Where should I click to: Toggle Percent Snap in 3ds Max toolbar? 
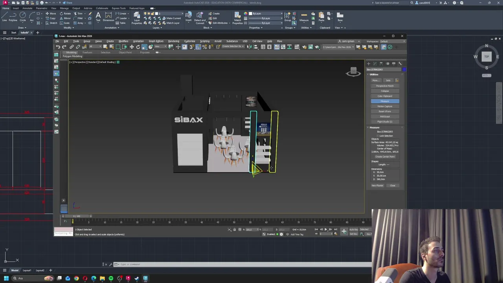tap(204, 47)
